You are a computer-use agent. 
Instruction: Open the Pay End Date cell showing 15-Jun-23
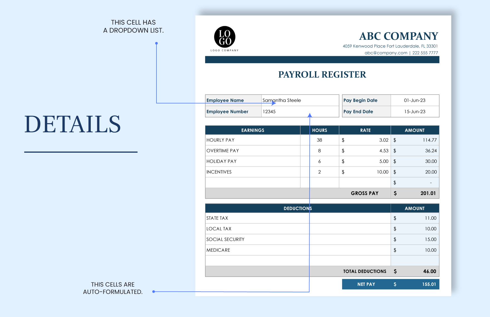point(415,112)
